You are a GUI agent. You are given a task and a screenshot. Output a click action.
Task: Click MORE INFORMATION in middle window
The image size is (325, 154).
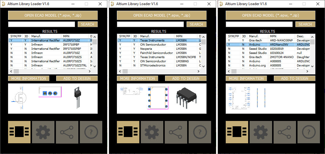coord(138,78)
